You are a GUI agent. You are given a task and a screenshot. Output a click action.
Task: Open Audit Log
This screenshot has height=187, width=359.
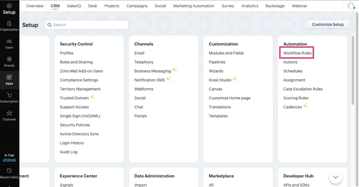pos(68,152)
